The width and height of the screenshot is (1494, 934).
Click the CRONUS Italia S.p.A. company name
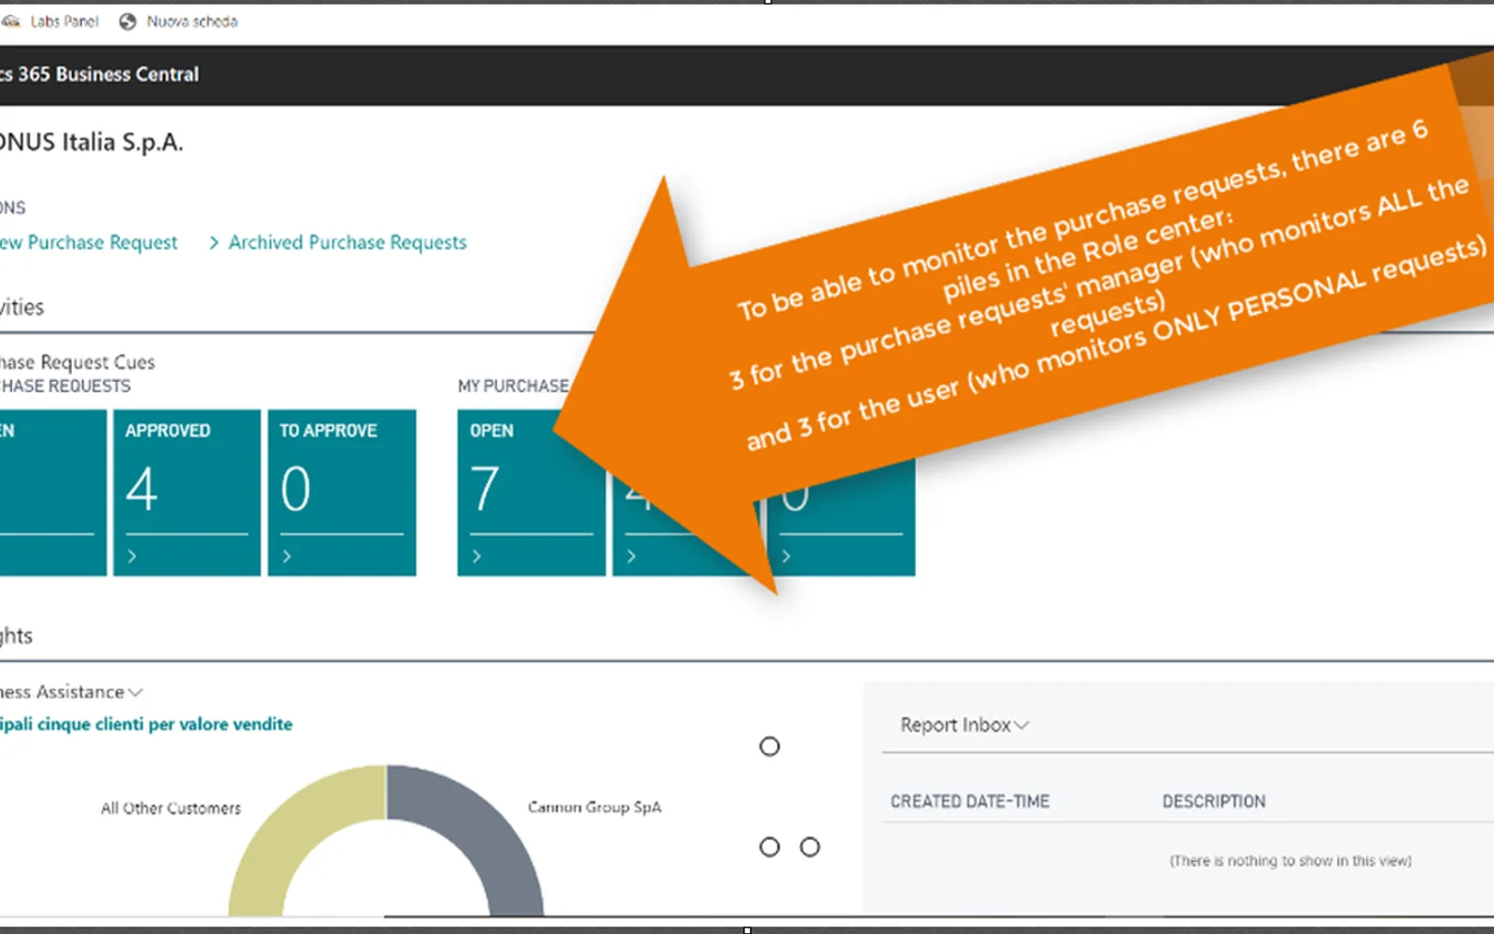92,142
